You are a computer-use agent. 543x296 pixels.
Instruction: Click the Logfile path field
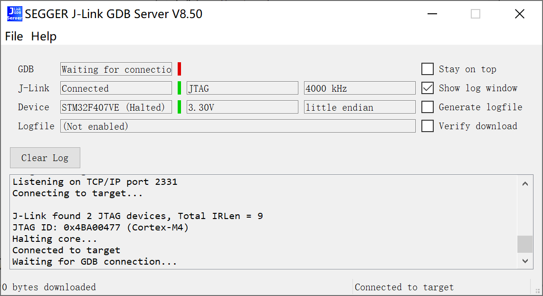coord(238,126)
